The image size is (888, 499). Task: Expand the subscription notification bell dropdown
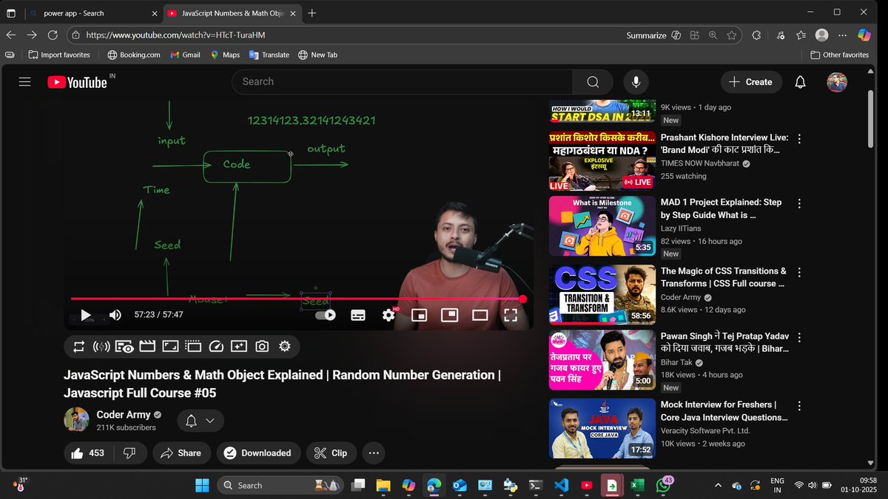[x=201, y=421]
